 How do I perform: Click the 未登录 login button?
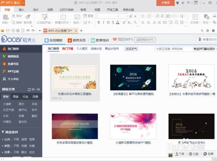click(165, 3)
